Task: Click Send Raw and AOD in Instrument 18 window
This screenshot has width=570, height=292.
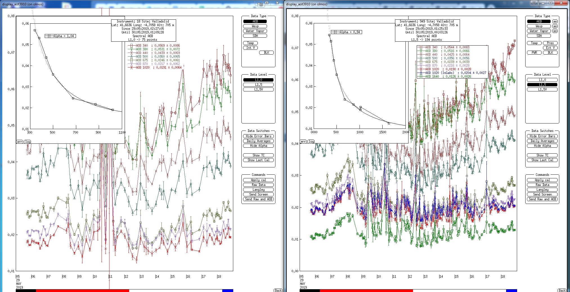Action: pyautogui.click(x=259, y=199)
